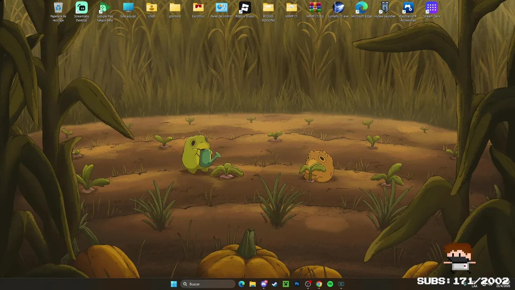Select the Streamlabs Desktop shortcut
515x290 pixels.
(82, 11)
